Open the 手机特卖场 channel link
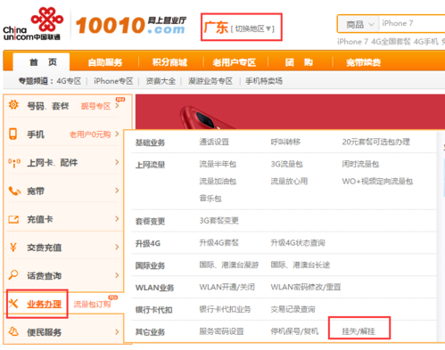This screenshot has height=350, width=445. coord(264,81)
